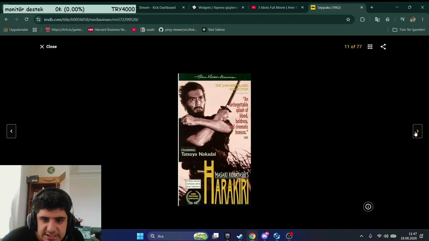Open Task View on the taskbar

[216, 236]
